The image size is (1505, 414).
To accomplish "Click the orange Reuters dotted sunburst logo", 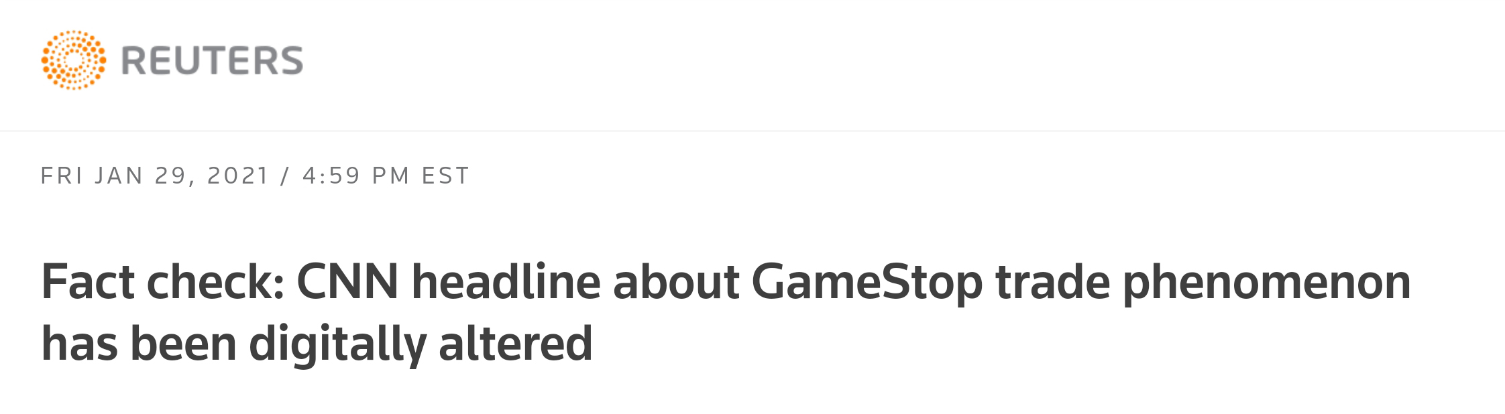I will tap(74, 60).
